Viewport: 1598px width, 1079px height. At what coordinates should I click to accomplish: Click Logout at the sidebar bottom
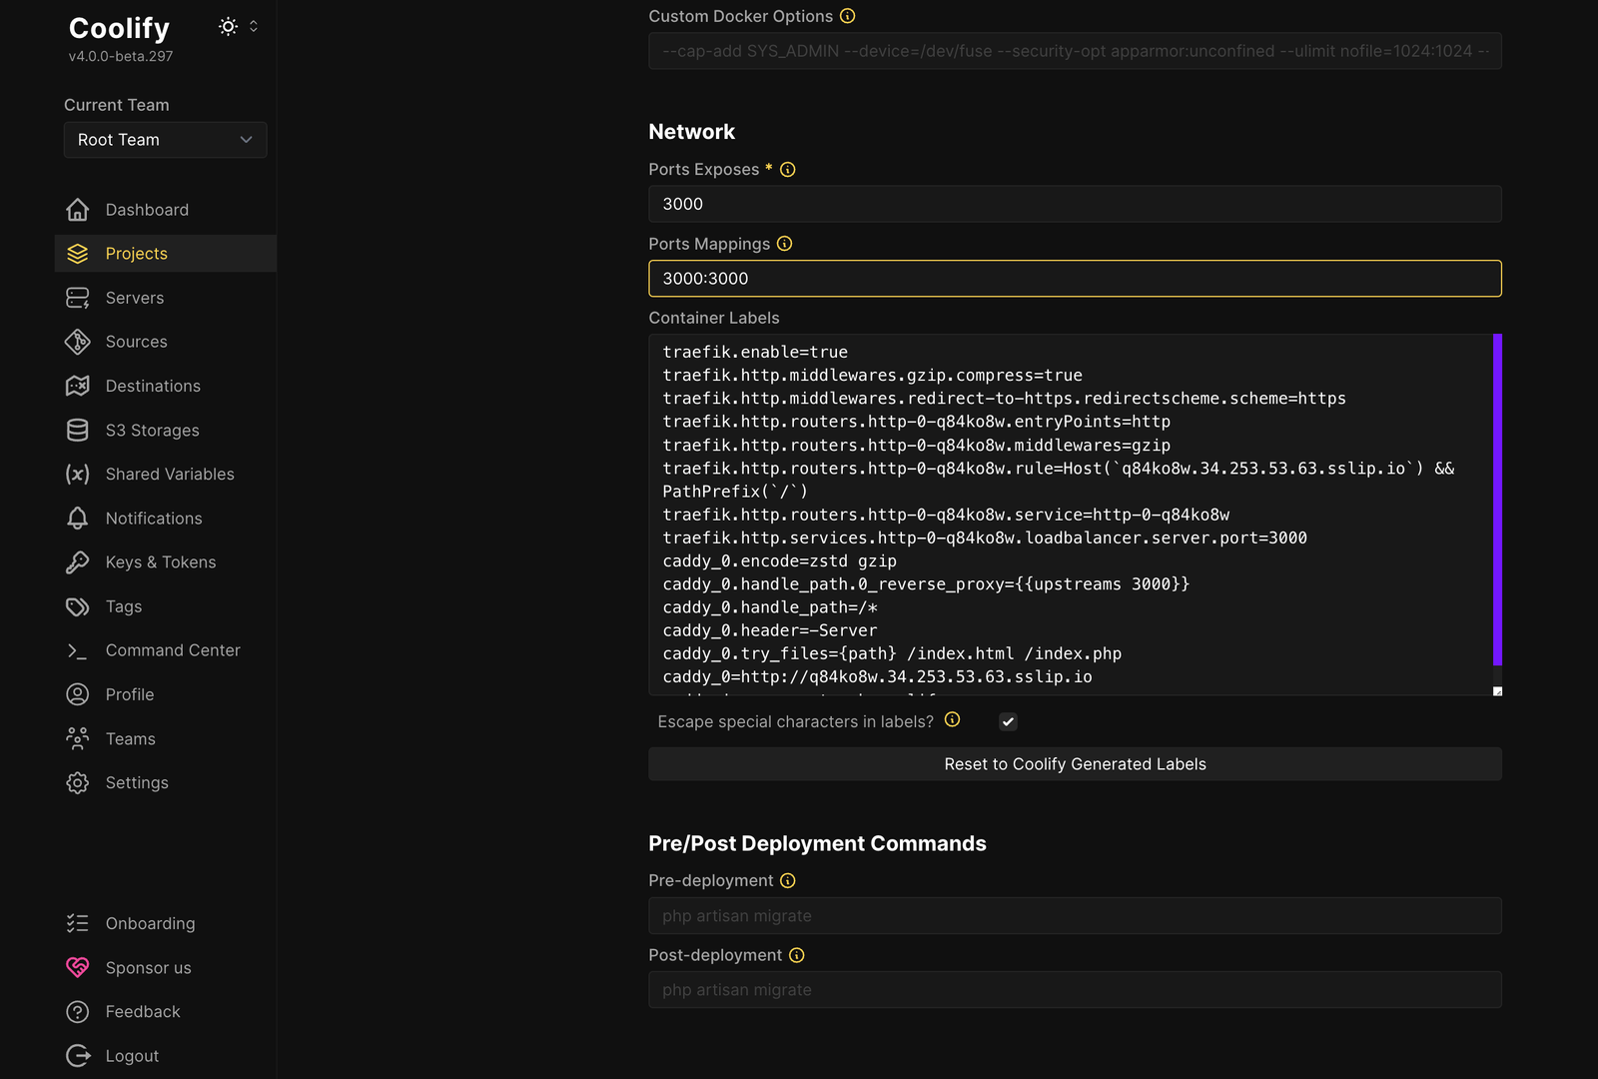tap(131, 1055)
